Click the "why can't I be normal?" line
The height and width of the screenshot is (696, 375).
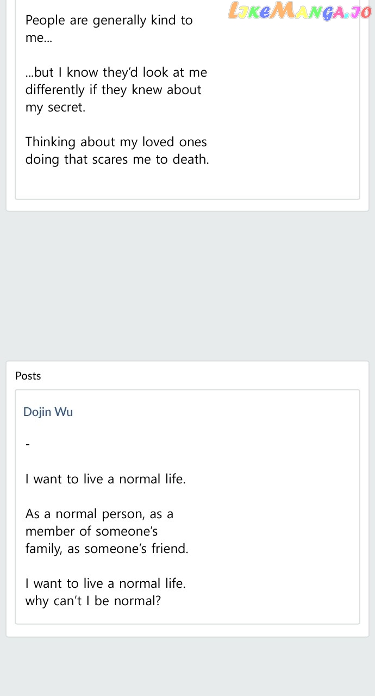click(93, 601)
